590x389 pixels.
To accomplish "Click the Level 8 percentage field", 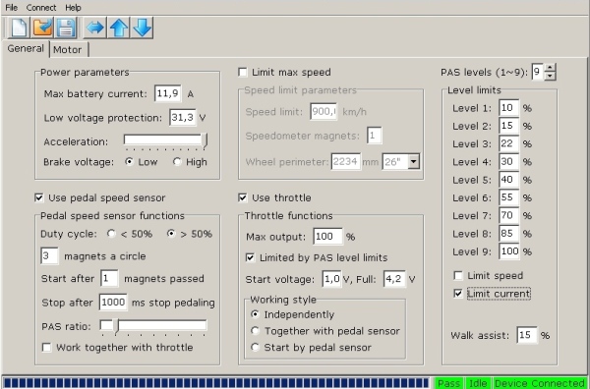I will 509,234.
